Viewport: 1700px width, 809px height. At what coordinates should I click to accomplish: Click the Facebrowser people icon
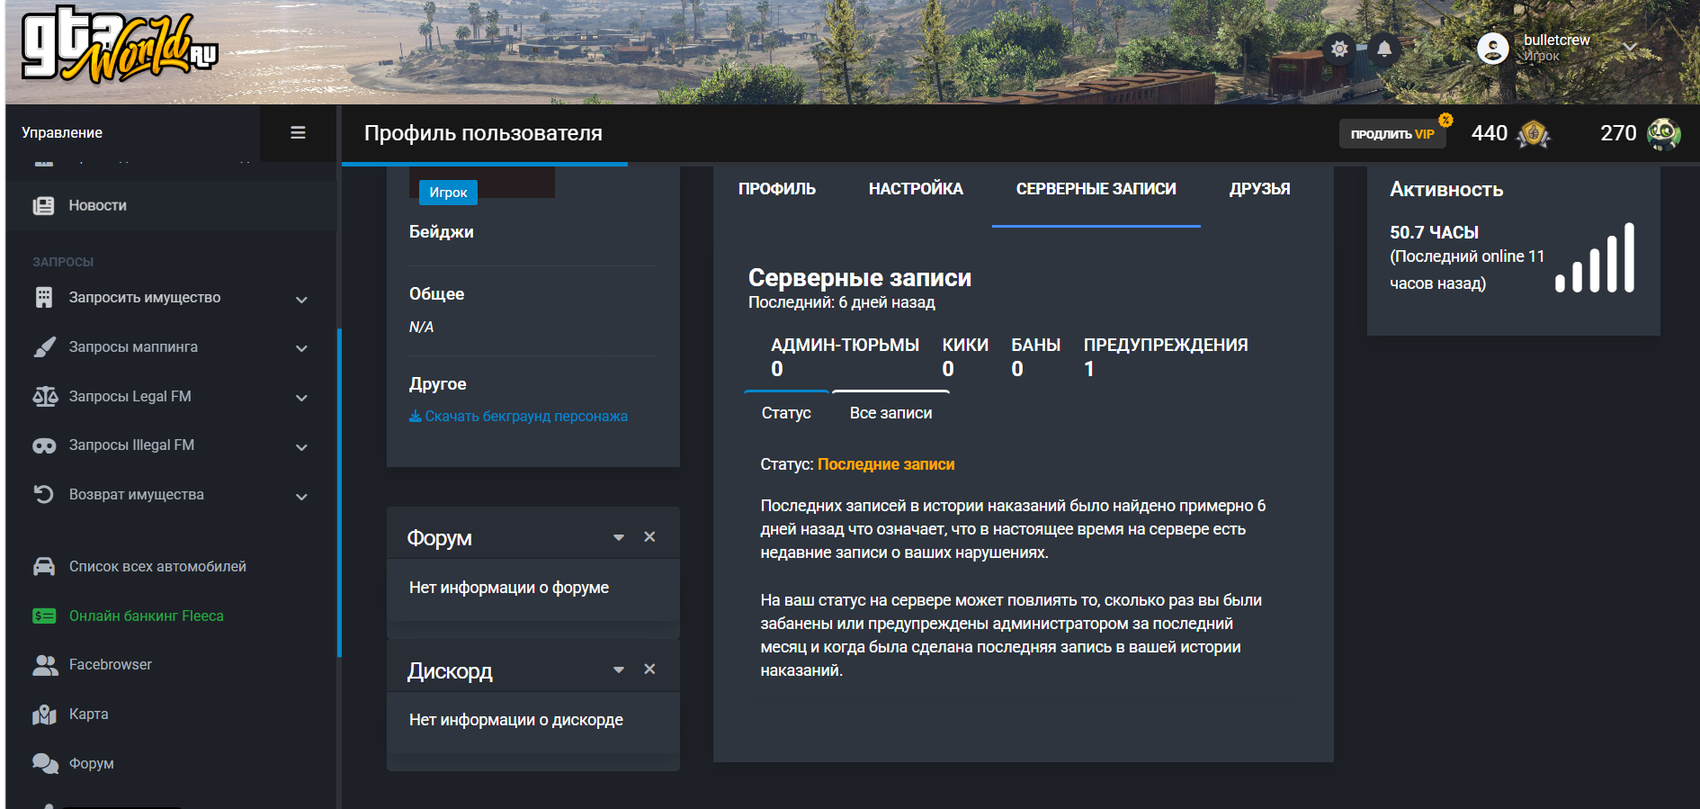click(x=45, y=665)
